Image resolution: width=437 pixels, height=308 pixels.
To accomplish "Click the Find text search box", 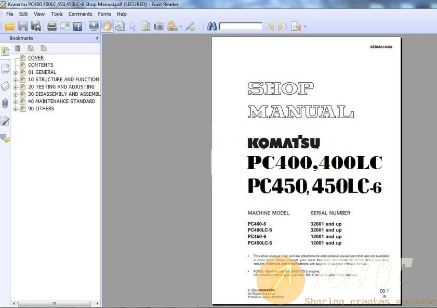I will click(241, 27).
